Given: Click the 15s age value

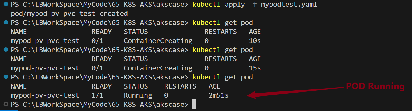Looking at the screenshot, I should 255,68.
